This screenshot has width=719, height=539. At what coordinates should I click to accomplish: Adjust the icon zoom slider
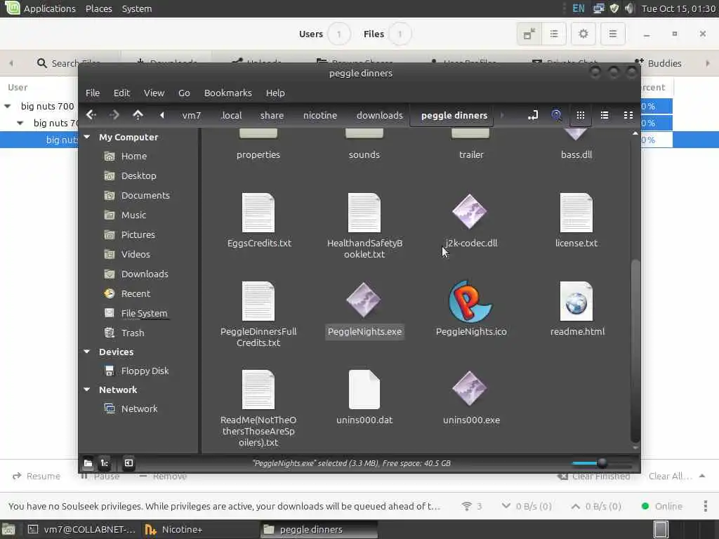pyautogui.click(x=602, y=463)
